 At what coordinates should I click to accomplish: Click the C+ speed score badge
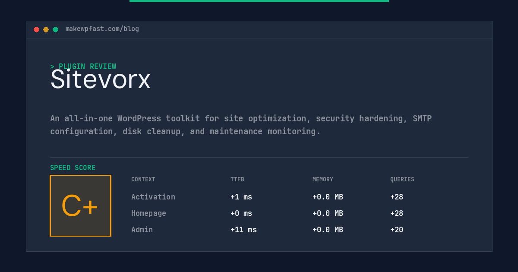click(x=80, y=206)
